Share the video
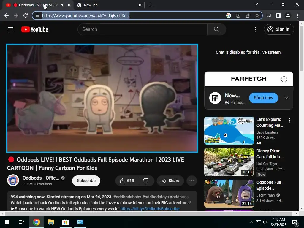304x228 pixels. point(170,181)
